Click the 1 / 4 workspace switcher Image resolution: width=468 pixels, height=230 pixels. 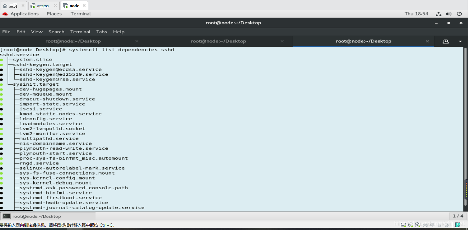tap(458, 216)
